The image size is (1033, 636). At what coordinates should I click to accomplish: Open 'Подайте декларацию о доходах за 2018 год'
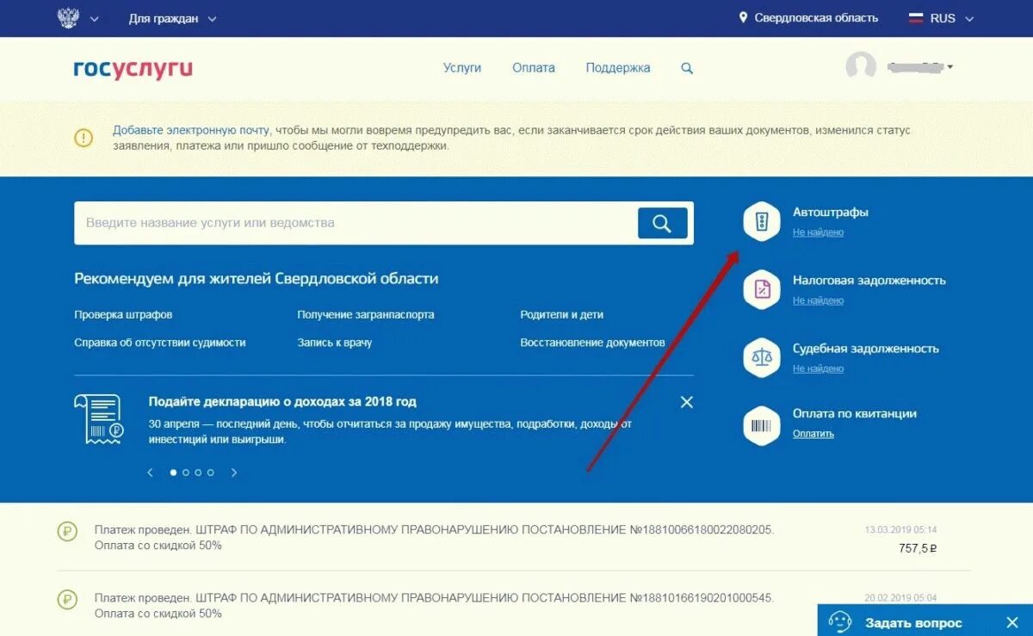pyautogui.click(x=282, y=402)
